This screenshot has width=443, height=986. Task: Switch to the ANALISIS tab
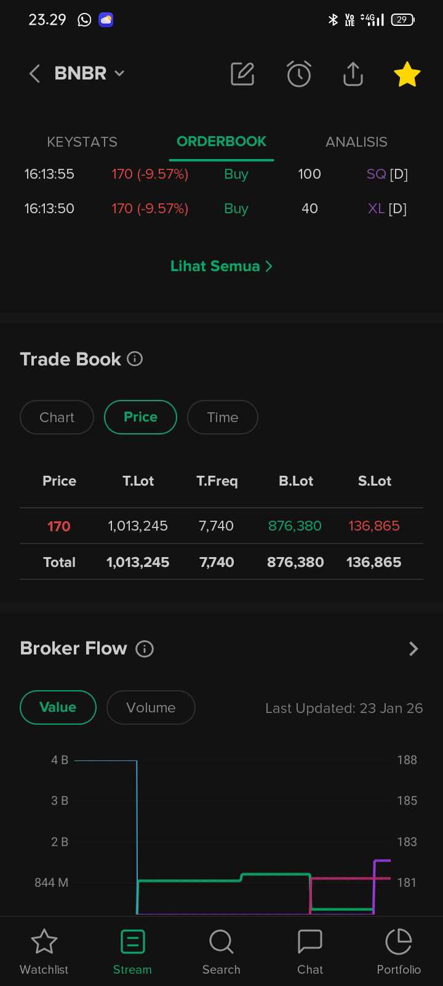pyautogui.click(x=356, y=142)
